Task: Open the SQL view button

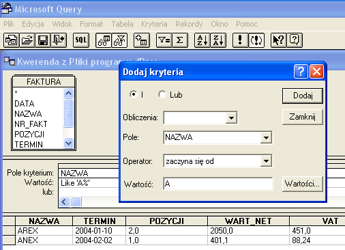Action: (x=81, y=40)
